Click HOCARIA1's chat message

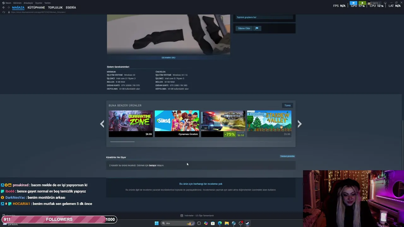62,204
